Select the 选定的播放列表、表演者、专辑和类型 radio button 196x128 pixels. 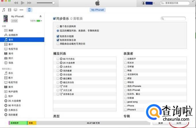tap(58, 31)
